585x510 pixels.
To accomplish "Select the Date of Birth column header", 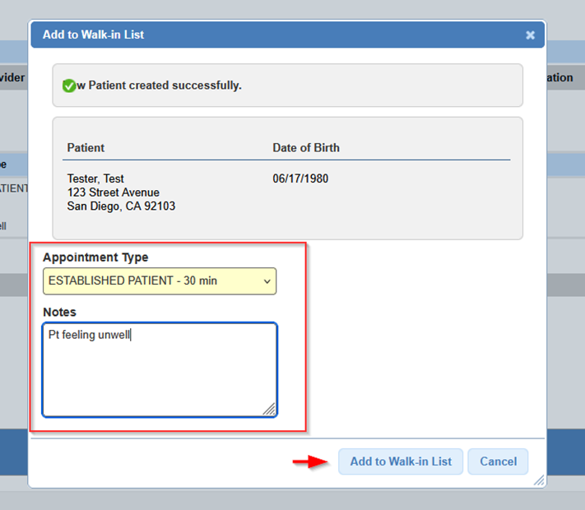I will tap(306, 148).
